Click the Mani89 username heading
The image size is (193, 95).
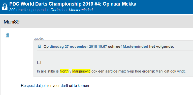pos(11,22)
